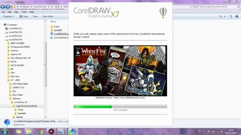Click the navigation pane scrollbar
This screenshot has height=135, width=241.
pyautogui.click(x=45, y=64)
